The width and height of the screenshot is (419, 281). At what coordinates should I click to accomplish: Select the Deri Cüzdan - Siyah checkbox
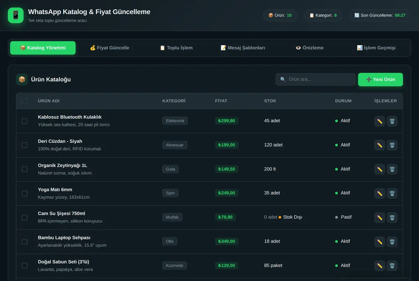pos(24,145)
